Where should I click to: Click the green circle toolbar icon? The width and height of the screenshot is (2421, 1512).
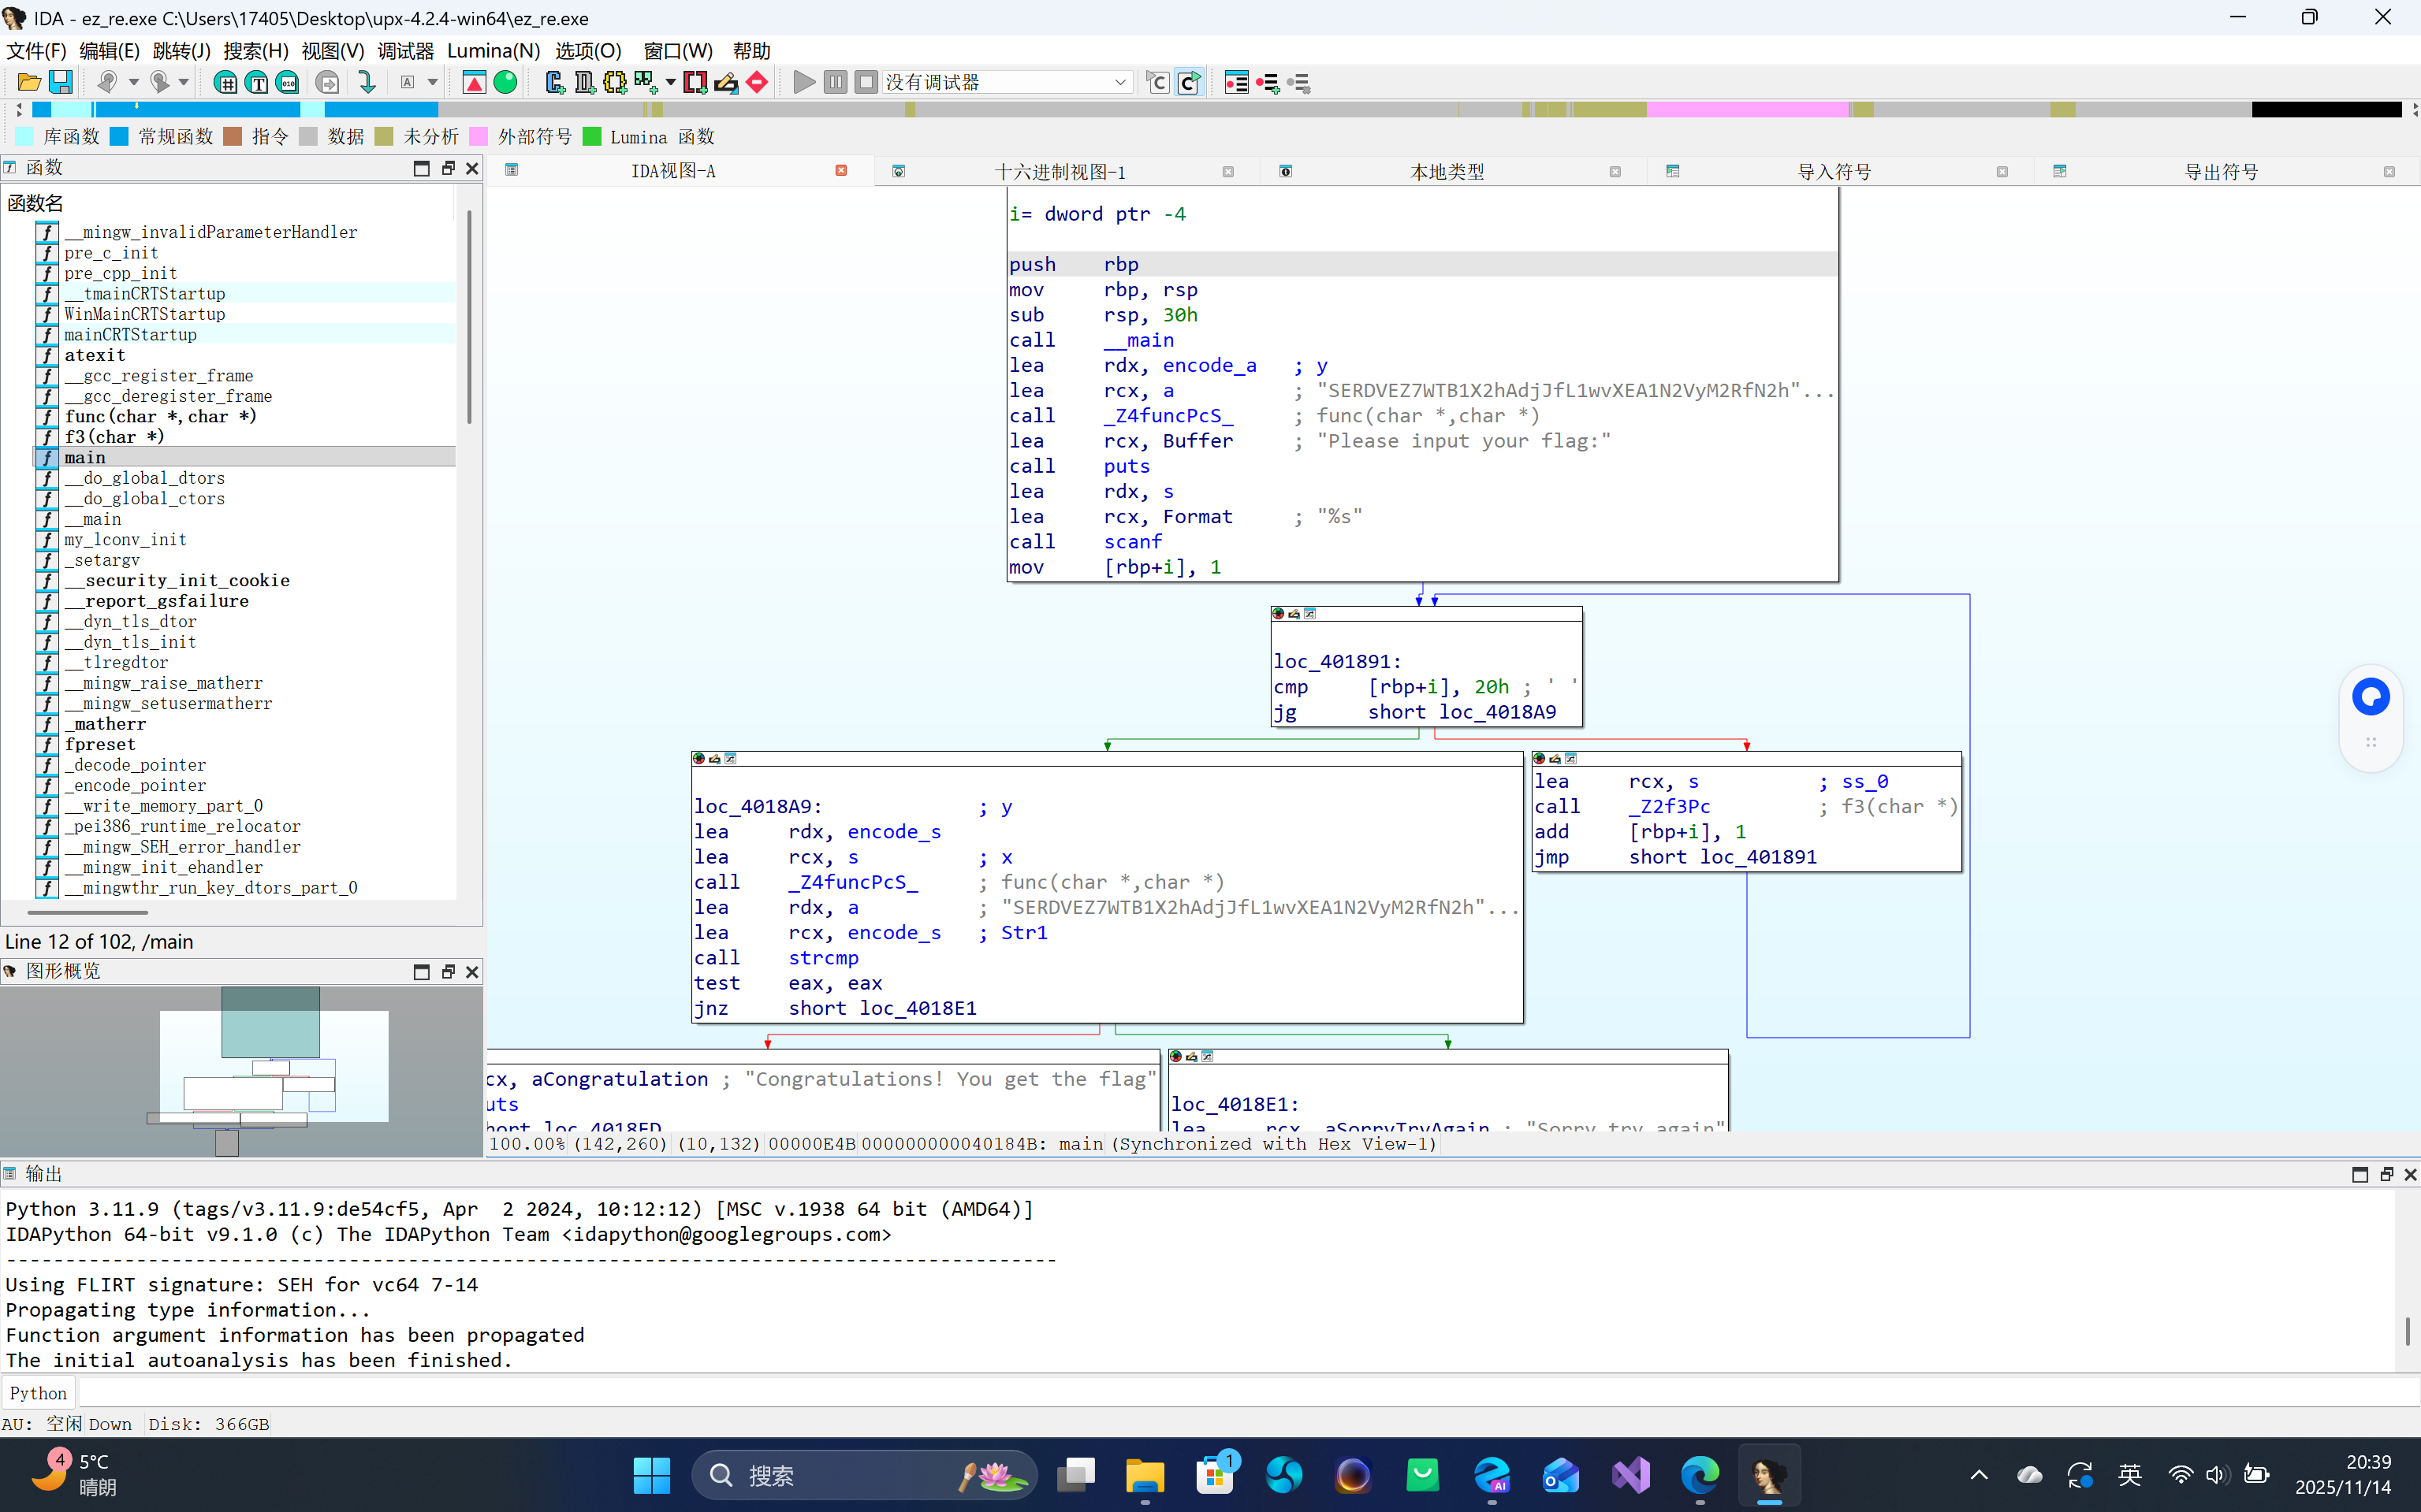tap(505, 82)
